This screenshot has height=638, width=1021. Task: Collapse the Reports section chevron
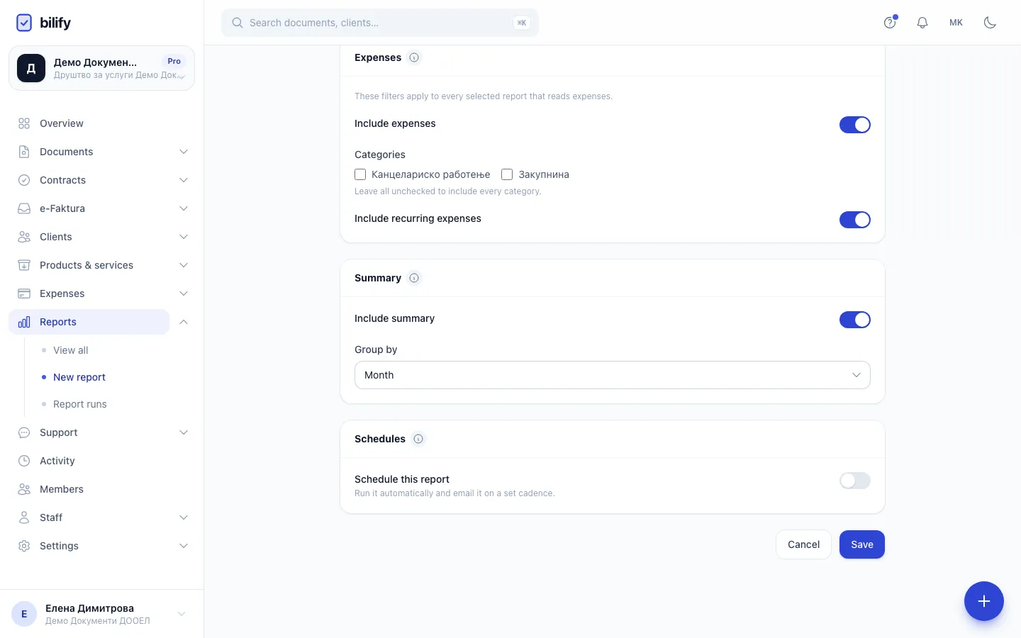point(184,322)
